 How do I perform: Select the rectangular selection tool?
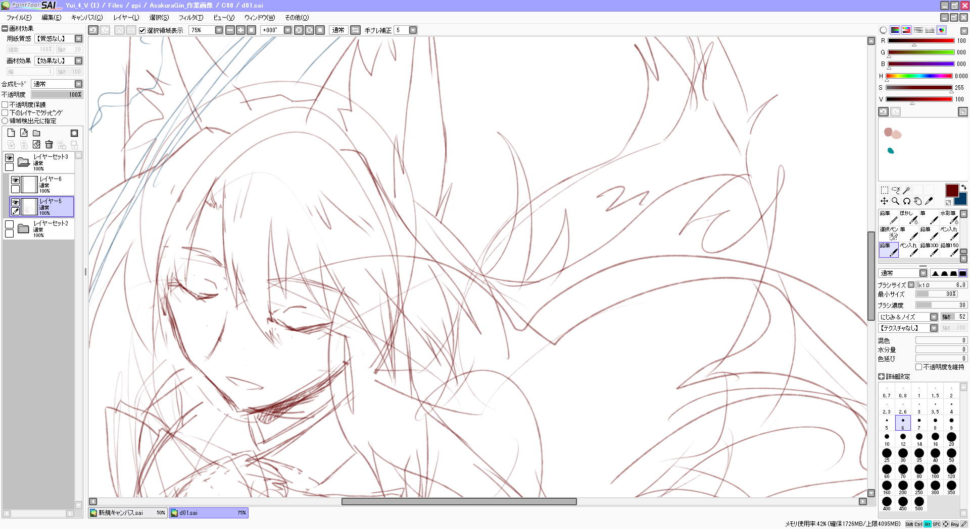(884, 190)
